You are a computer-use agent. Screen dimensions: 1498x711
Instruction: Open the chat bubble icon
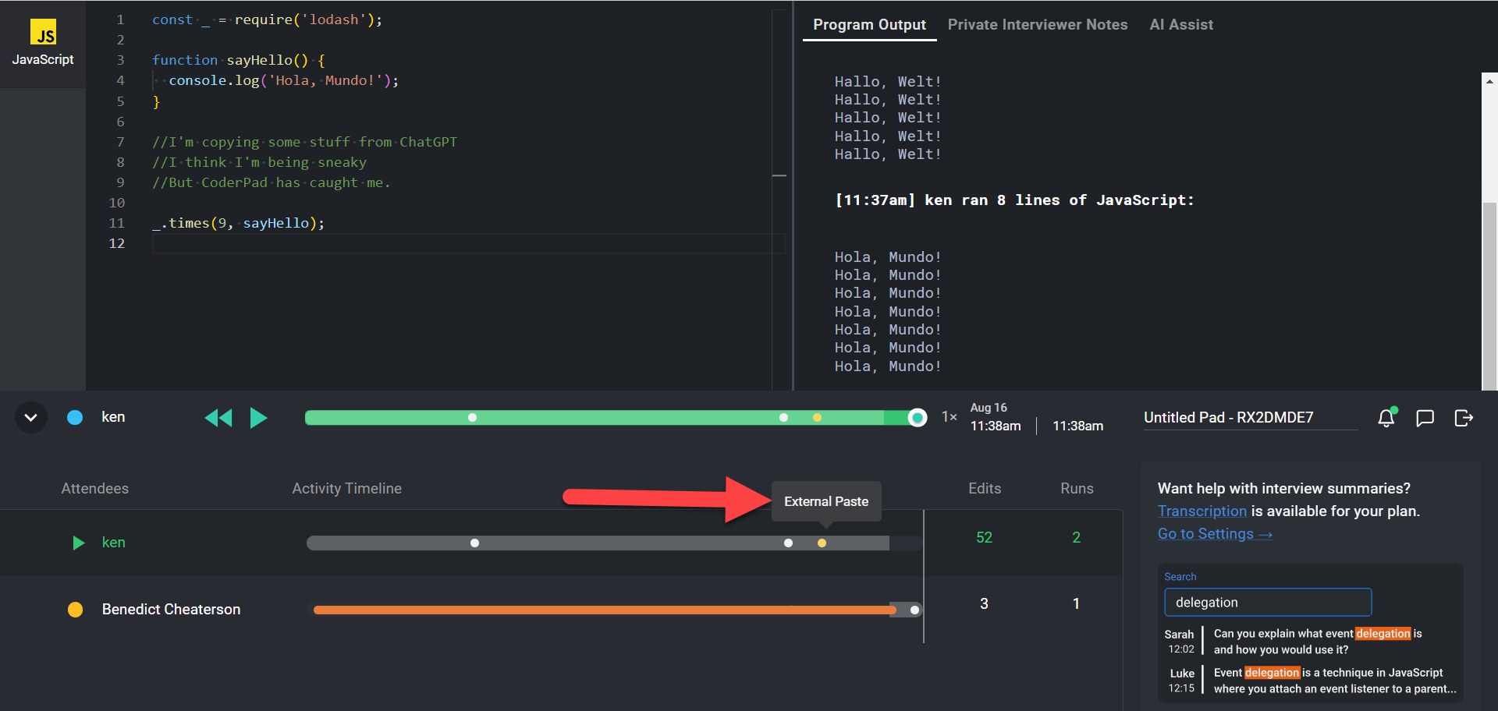tap(1425, 418)
